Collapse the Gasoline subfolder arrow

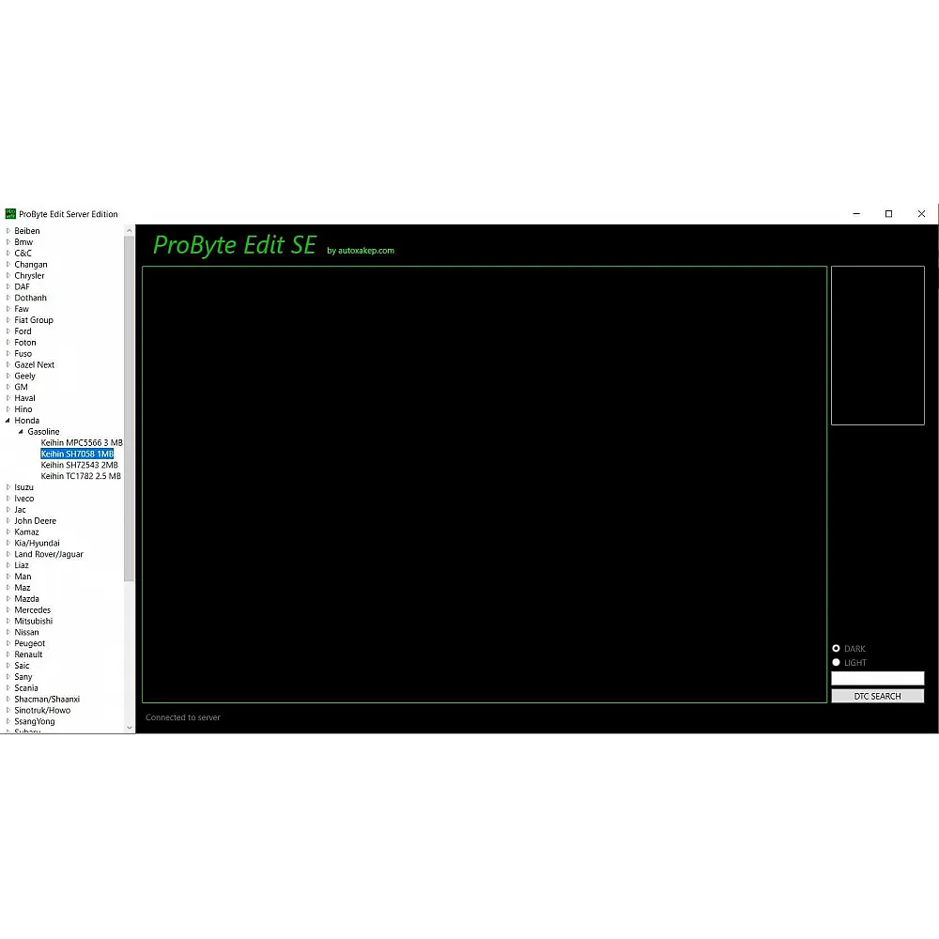(21, 432)
